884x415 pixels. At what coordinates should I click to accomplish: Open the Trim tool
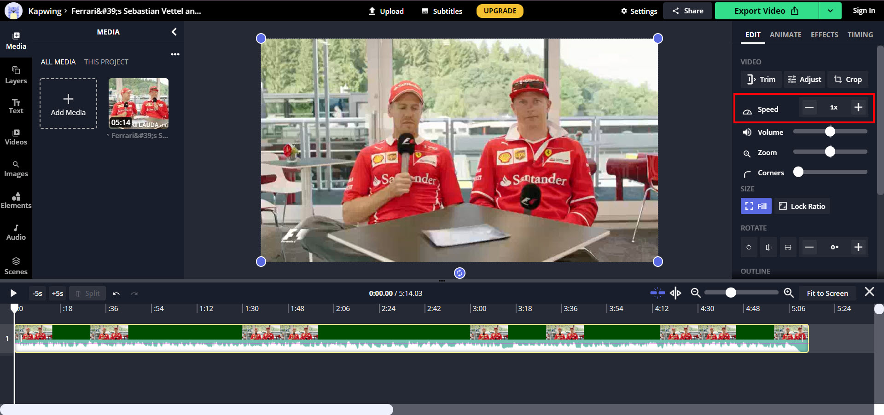pos(761,79)
